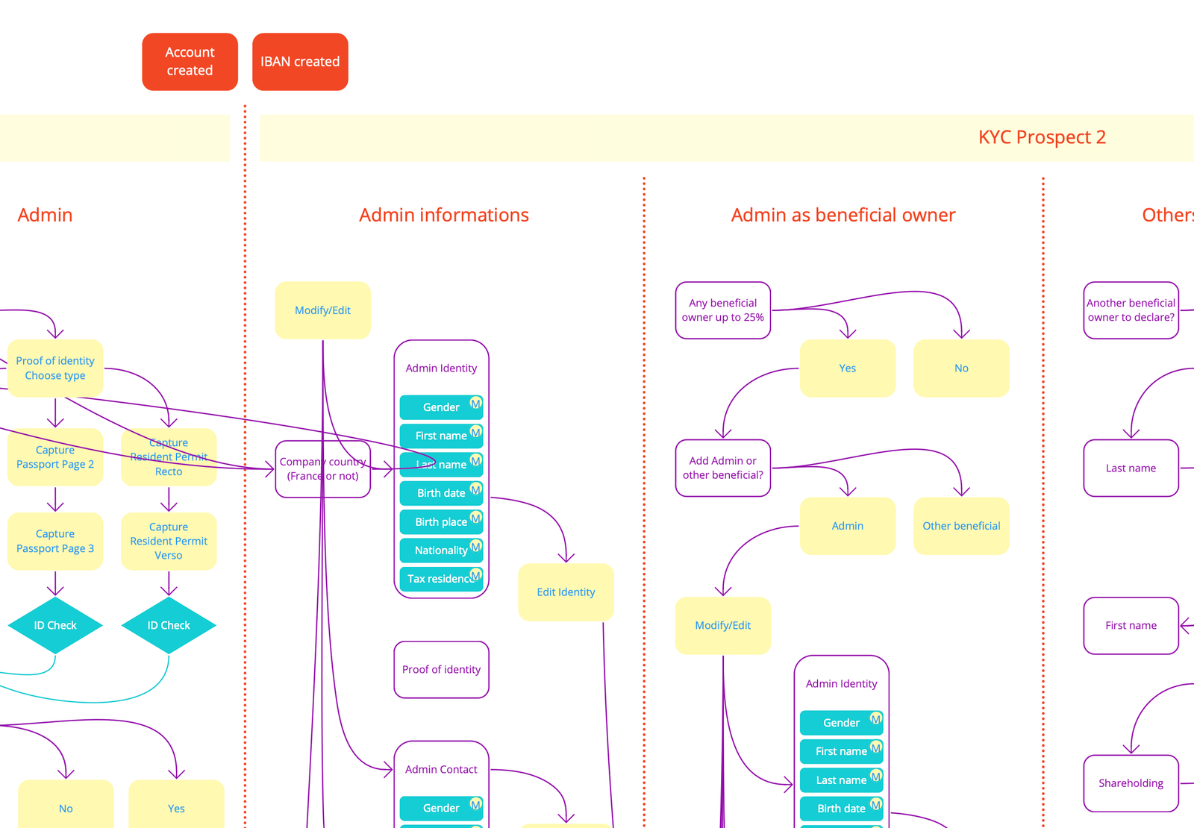Click M badge on Gender under Admin Contact
This screenshot has width=1194, height=828.
tap(475, 805)
